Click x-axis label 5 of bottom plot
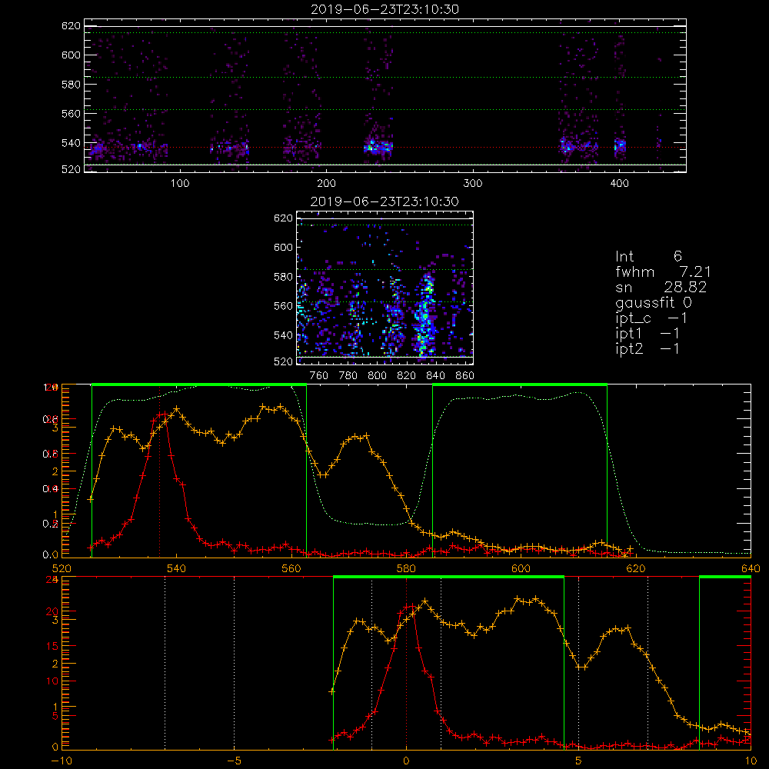 [x=579, y=761]
